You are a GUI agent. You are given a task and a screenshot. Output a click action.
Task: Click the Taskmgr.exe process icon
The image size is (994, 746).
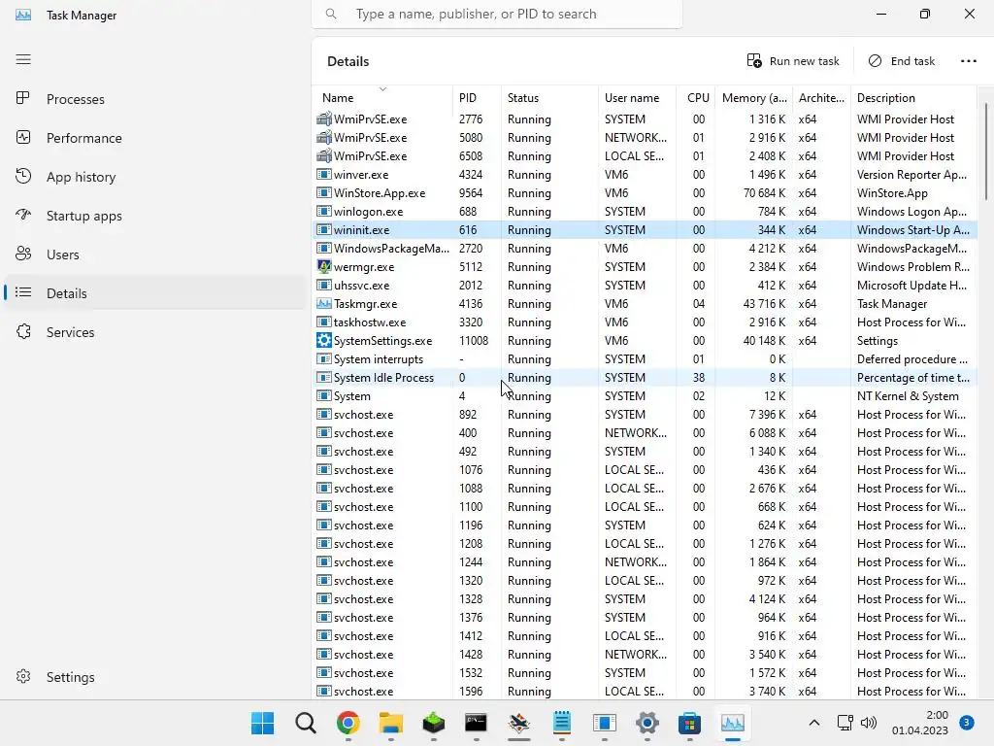coord(324,303)
